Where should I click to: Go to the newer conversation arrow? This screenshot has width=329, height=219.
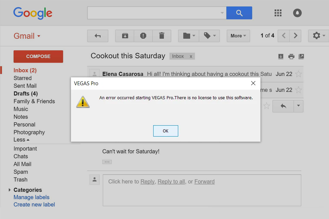284,36
